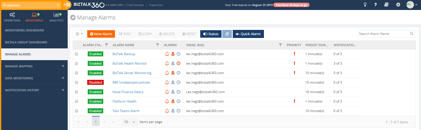Open the items per page dropdown
This screenshot has height=130, width=421.
click(x=130, y=122)
